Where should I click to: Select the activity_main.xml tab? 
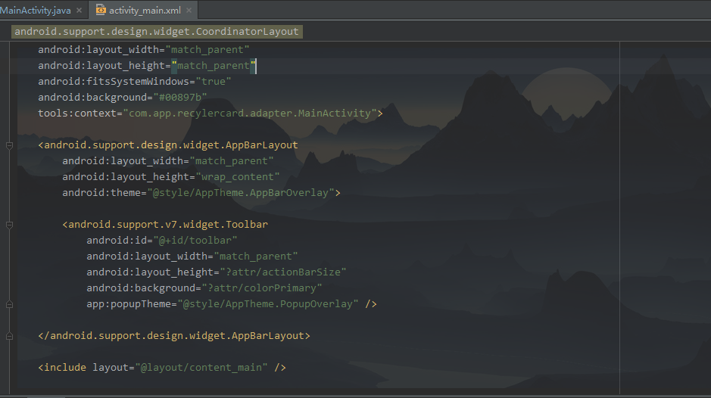click(x=145, y=11)
